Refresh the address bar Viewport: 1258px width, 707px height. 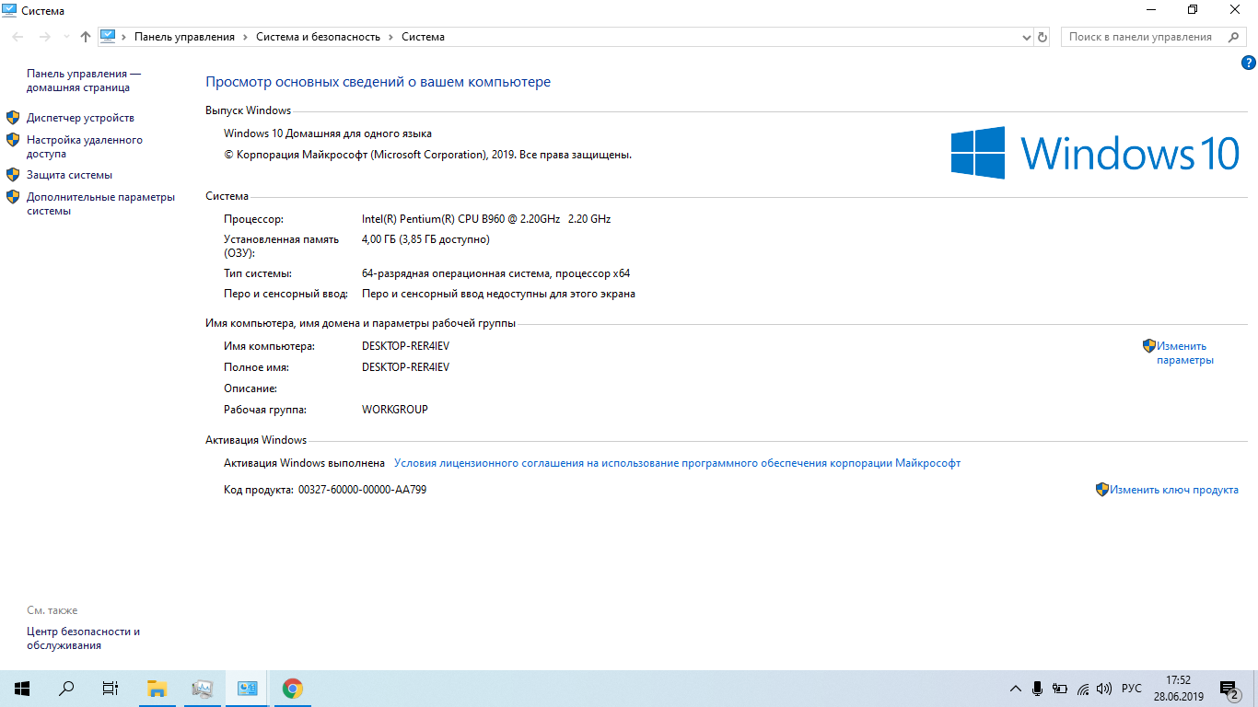pos(1043,37)
